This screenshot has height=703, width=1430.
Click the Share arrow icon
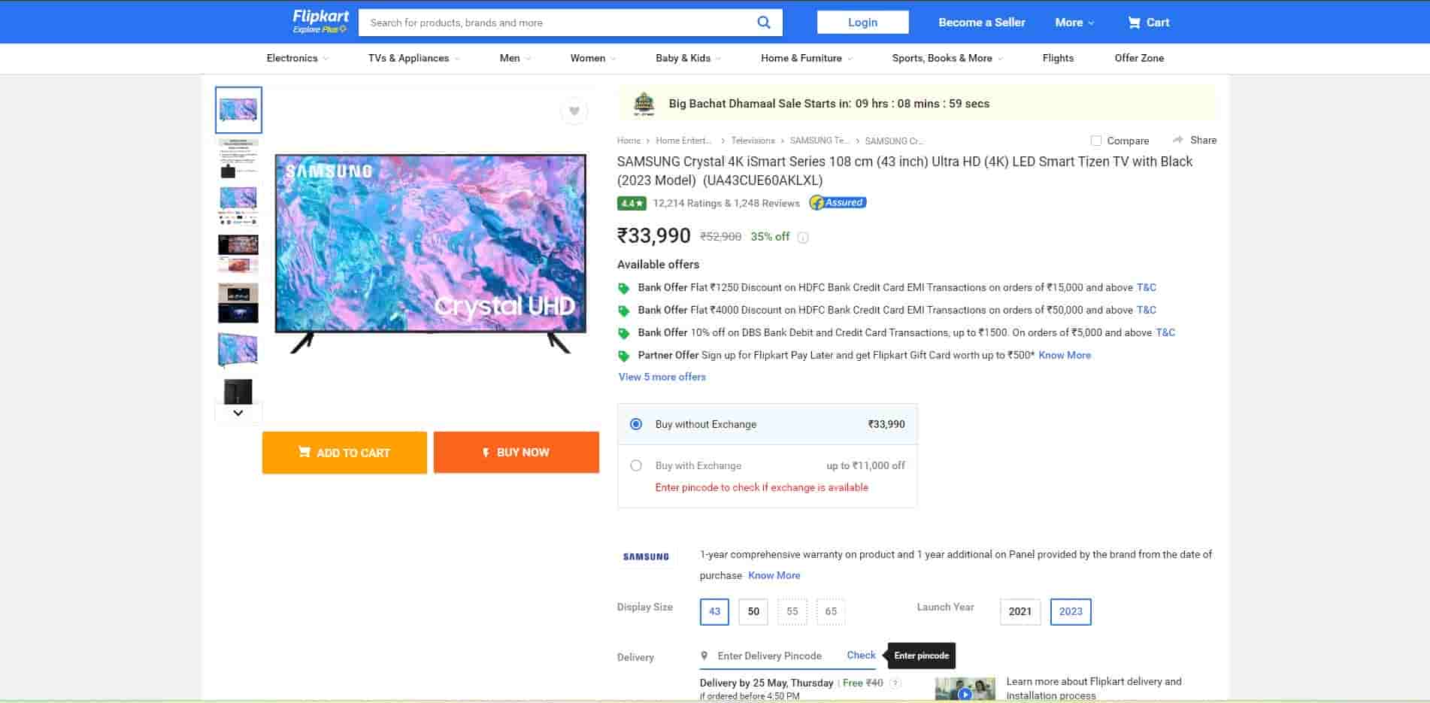pyautogui.click(x=1177, y=140)
